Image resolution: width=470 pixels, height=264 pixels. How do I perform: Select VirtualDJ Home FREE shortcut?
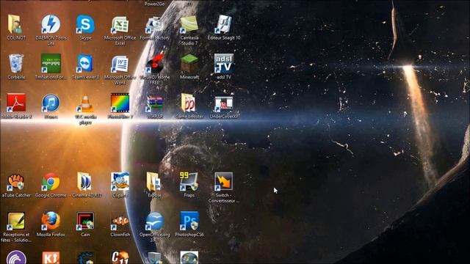[155, 64]
